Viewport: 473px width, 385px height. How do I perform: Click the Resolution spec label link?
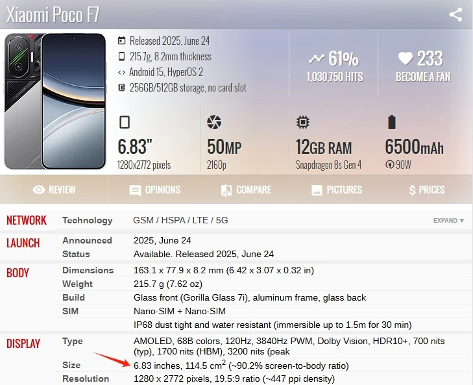(x=86, y=379)
